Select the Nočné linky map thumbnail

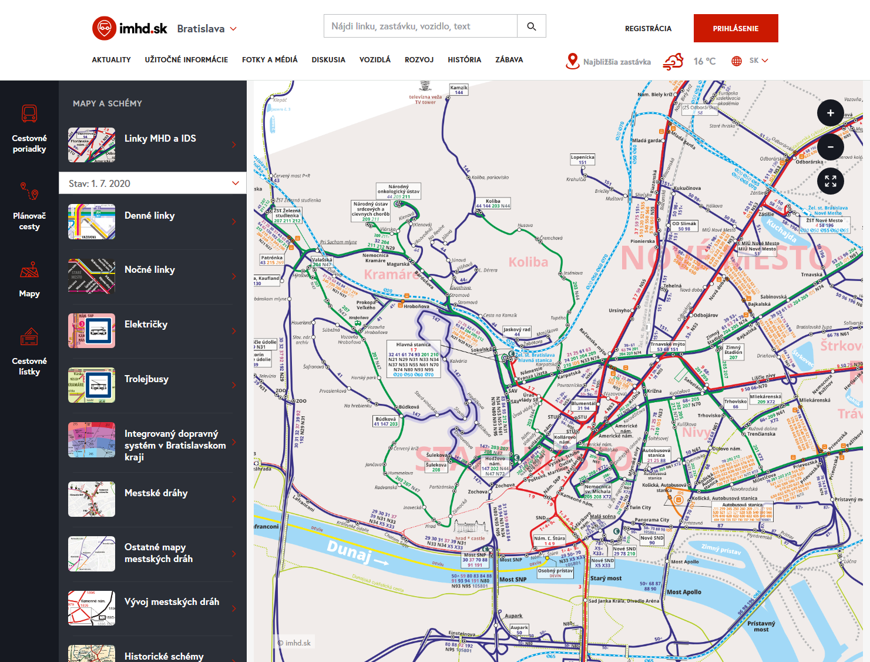[92, 276]
